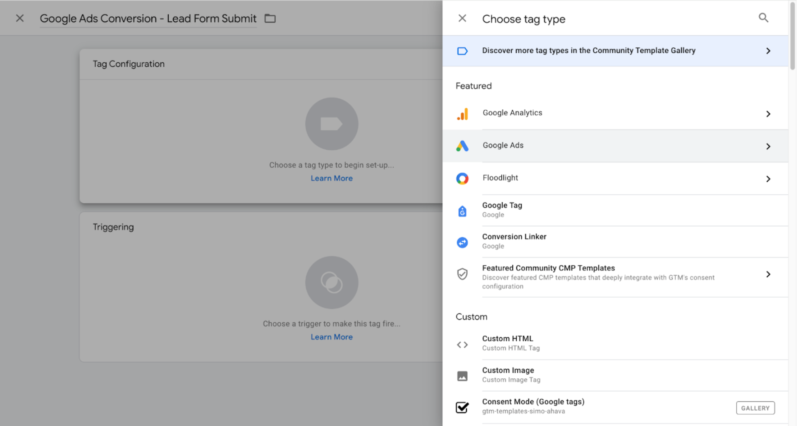This screenshot has height=426, width=798.
Task: Open Learn More link under Tag Configuration
Action: 331,178
